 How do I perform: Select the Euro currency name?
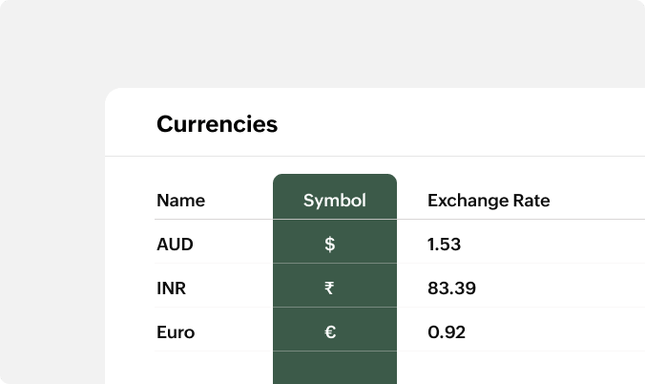click(x=176, y=332)
